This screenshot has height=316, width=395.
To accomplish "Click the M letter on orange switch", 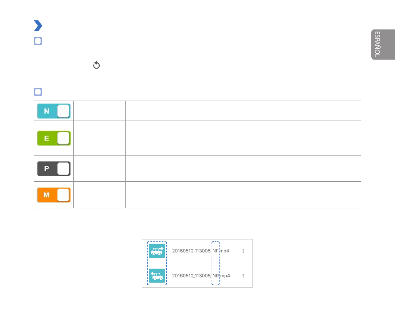I will coord(47,195).
